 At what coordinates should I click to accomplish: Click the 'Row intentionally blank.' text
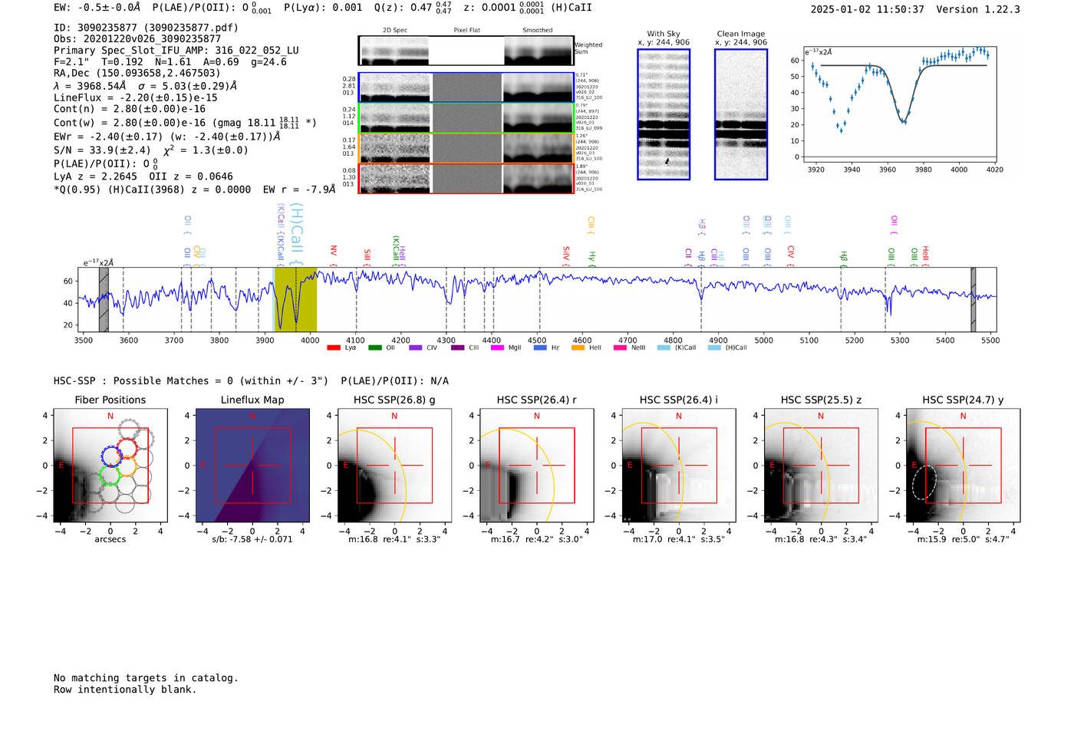125,690
